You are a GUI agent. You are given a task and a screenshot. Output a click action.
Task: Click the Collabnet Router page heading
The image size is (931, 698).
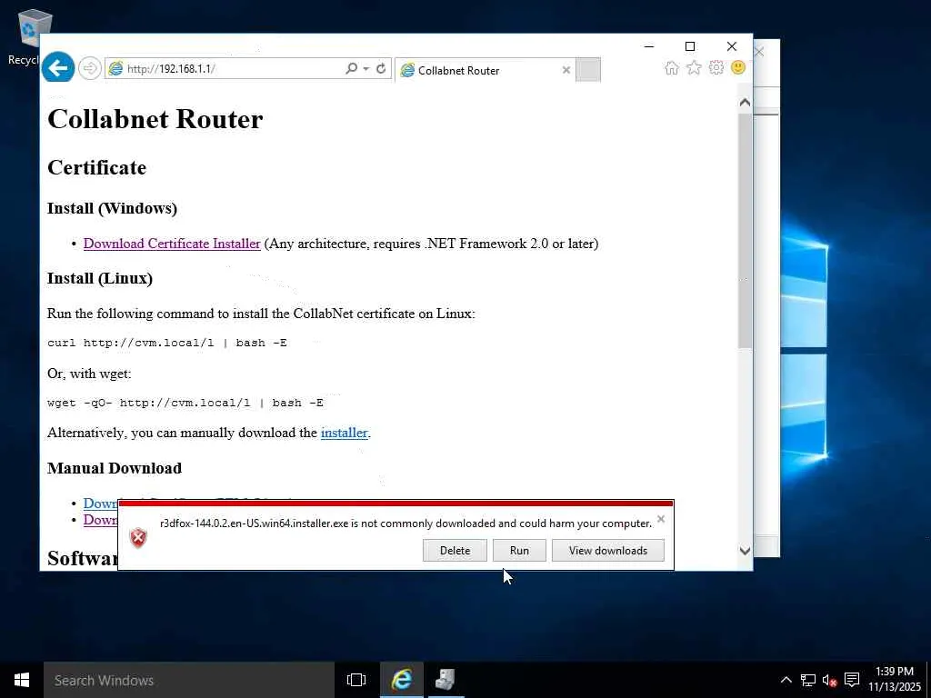(155, 119)
